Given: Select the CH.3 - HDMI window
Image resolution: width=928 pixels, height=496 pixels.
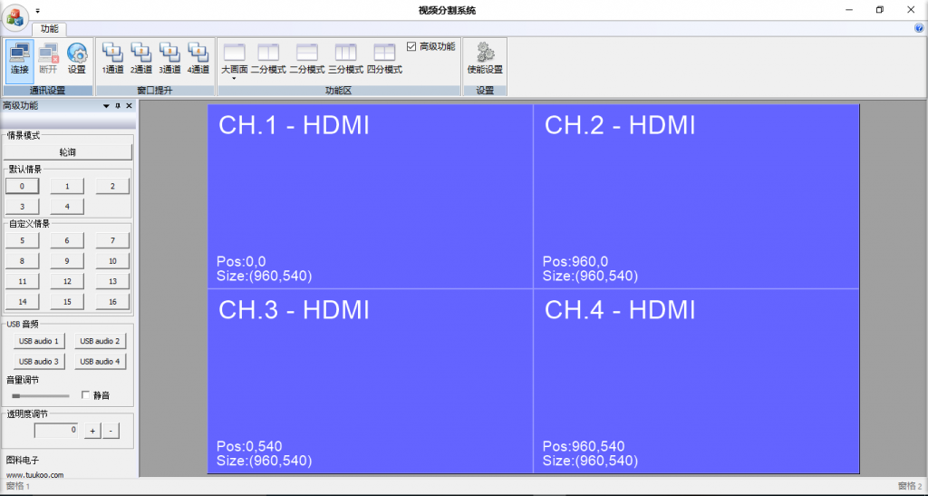Looking at the screenshot, I should click(x=370, y=381).
